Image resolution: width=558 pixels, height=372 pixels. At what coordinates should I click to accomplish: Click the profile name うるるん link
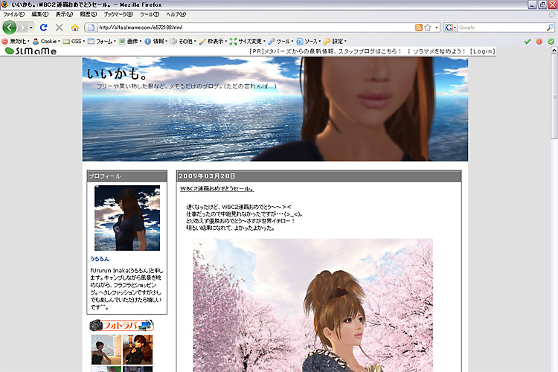[100, 259]
